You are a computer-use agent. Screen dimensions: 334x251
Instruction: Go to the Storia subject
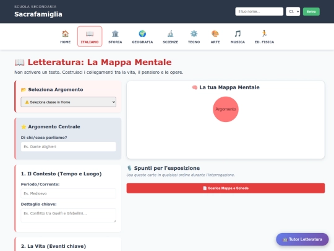point(115,37)
